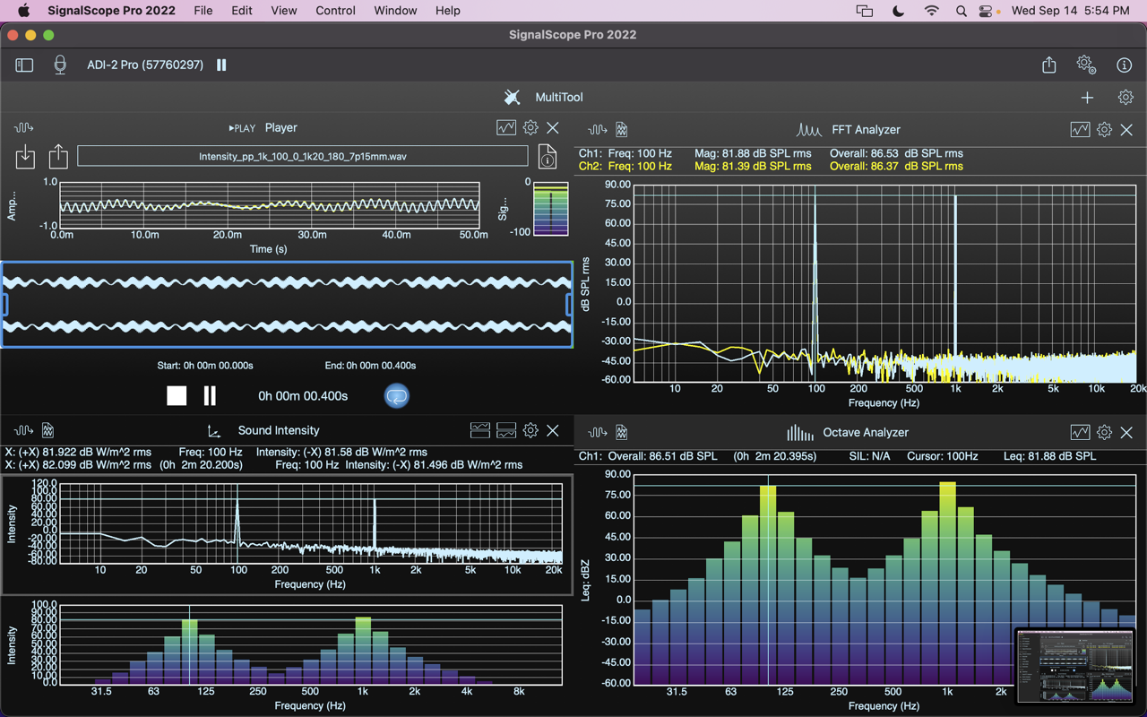Show bottom graph layout in Sound Intensity
The height and width of the screenshot is (717, 1147).
click(506, 431)
